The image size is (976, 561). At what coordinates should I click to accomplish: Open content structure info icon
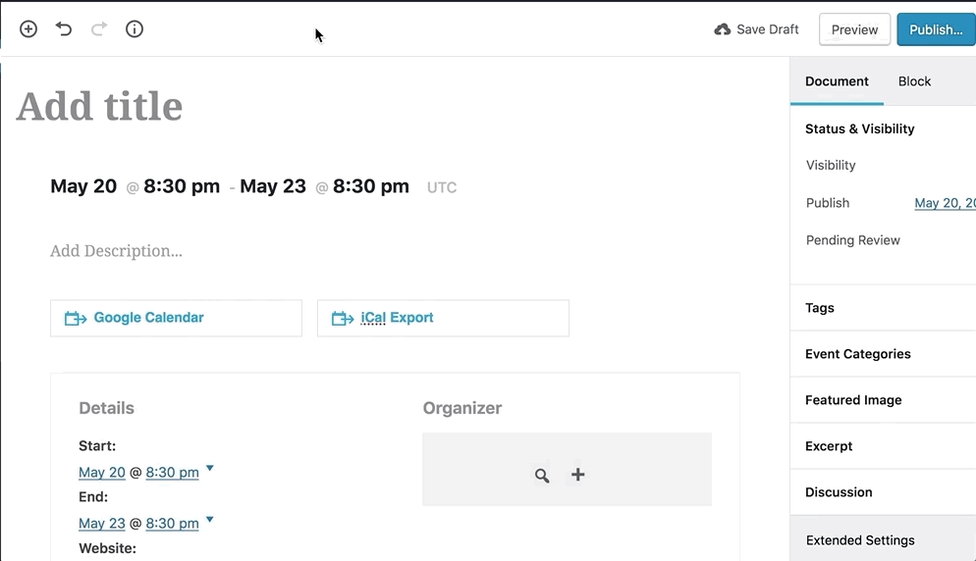(135, 29)
